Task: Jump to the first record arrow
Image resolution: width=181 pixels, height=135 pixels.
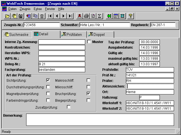Action: [50, 16]
